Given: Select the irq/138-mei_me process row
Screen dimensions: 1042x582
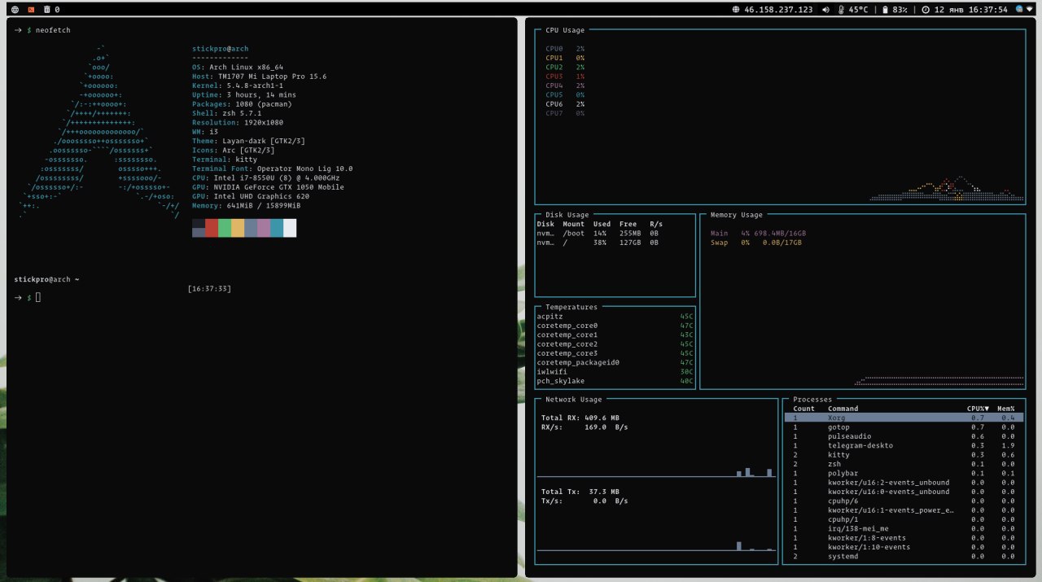Looking at the screenshot, I should pos(904,528).
